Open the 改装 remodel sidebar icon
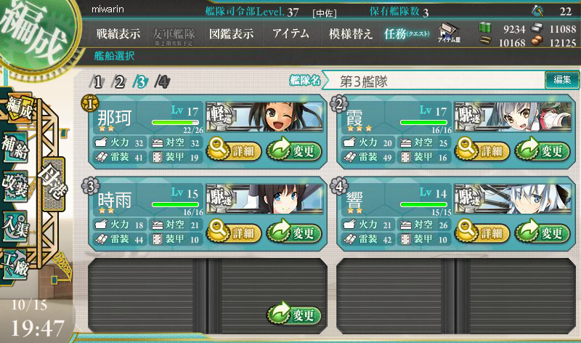 [15, 187]
